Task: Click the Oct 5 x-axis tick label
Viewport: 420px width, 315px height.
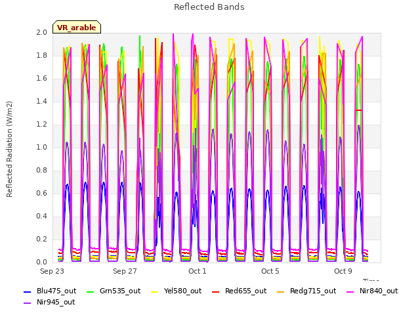Action: tap(270, 271)
